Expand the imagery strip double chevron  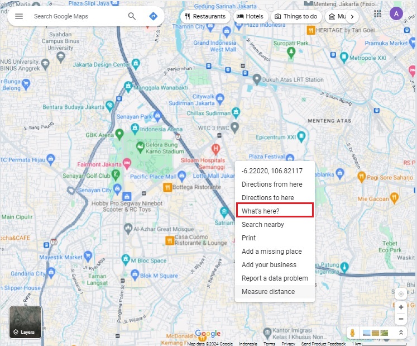tap(401, 333)
